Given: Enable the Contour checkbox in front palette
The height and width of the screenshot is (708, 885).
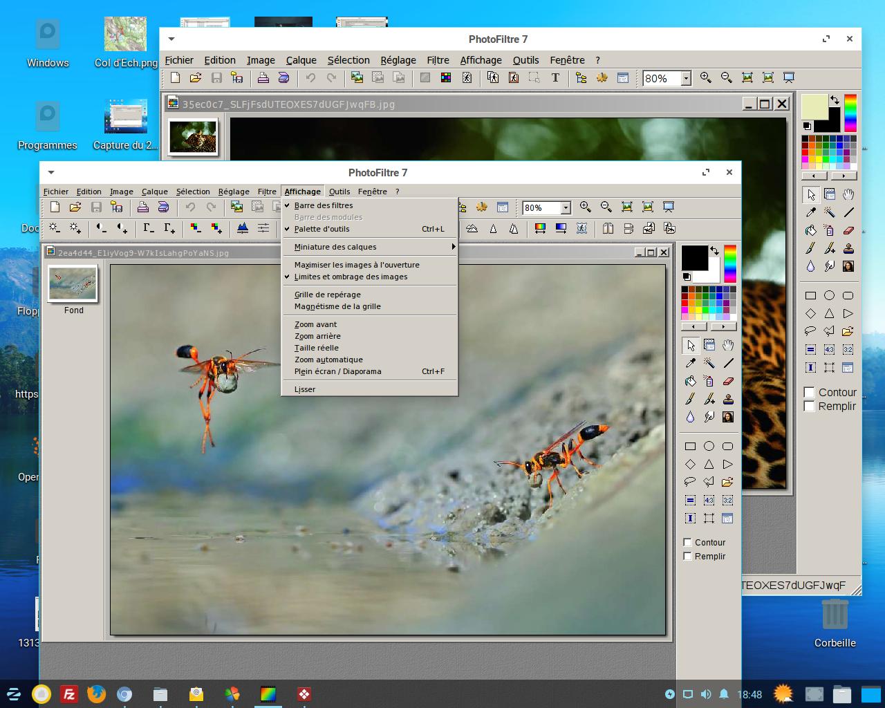Looking at the screenshot, I should 688,542.
